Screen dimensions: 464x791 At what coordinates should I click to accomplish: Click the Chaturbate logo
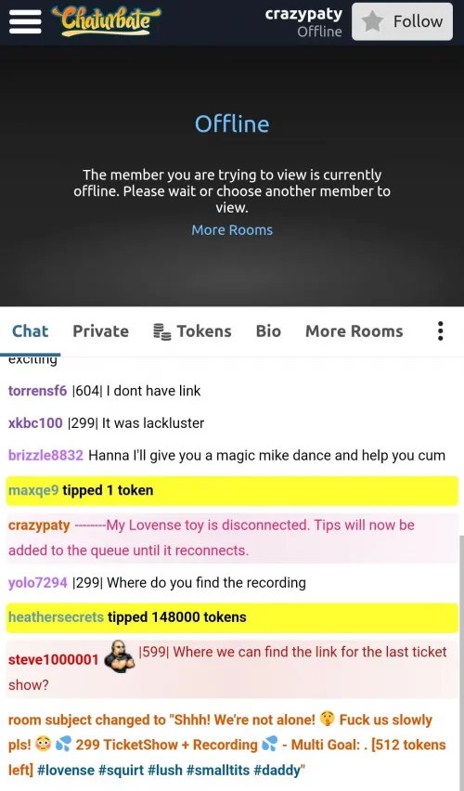tap(106, 21)
